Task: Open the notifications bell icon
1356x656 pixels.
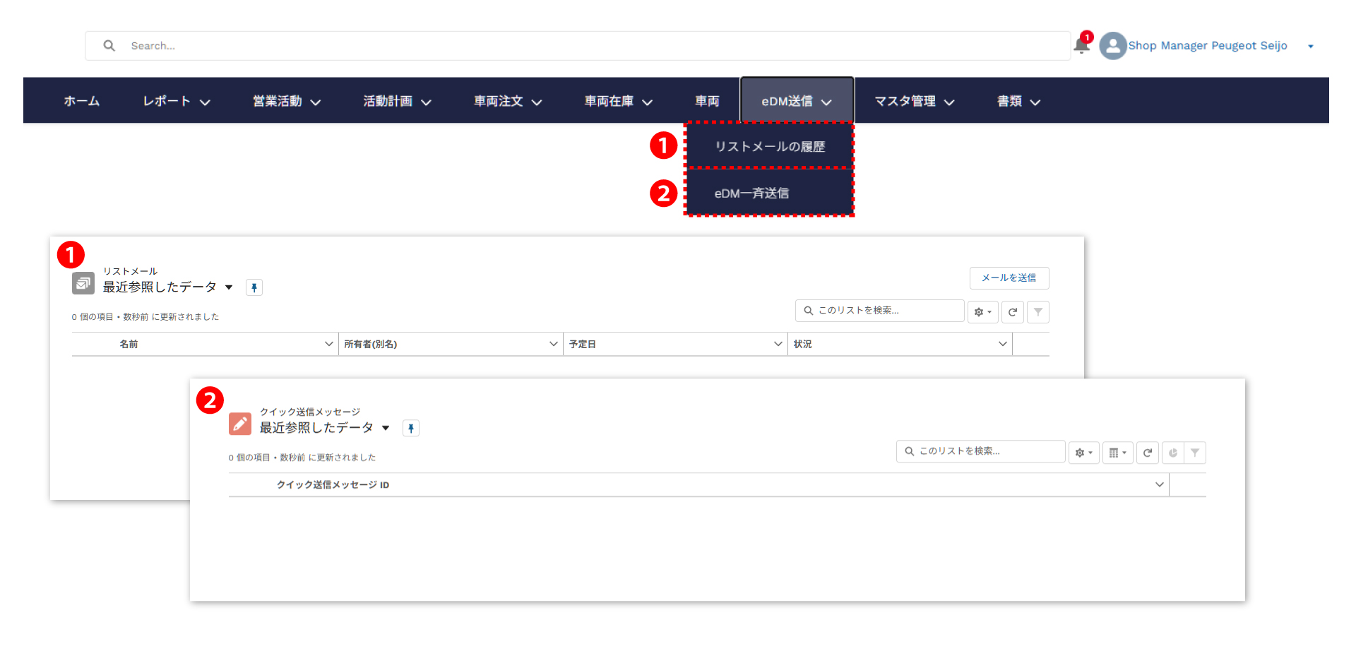Action: (1081, 46)
